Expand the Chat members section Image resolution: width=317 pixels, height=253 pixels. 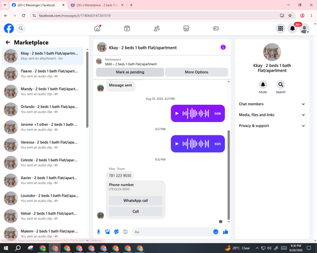[272, 104]
